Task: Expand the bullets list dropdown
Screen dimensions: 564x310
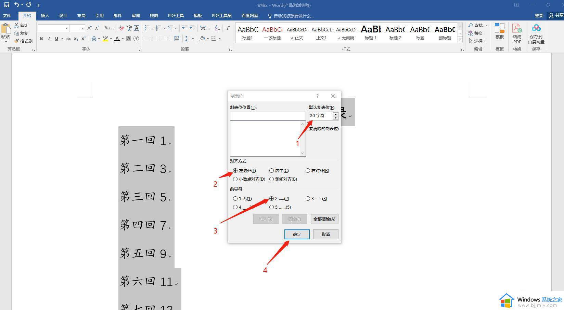Action: (x=153, y=28)
